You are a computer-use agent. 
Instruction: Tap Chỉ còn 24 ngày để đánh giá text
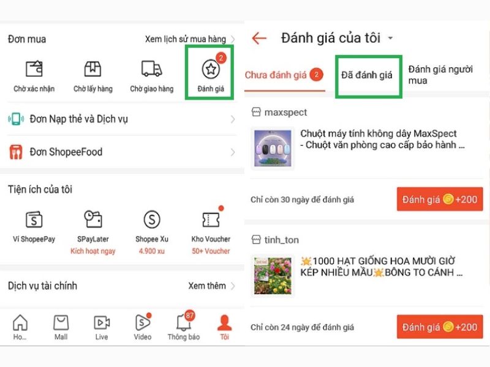pyautogui.click(x=302, y=327)
